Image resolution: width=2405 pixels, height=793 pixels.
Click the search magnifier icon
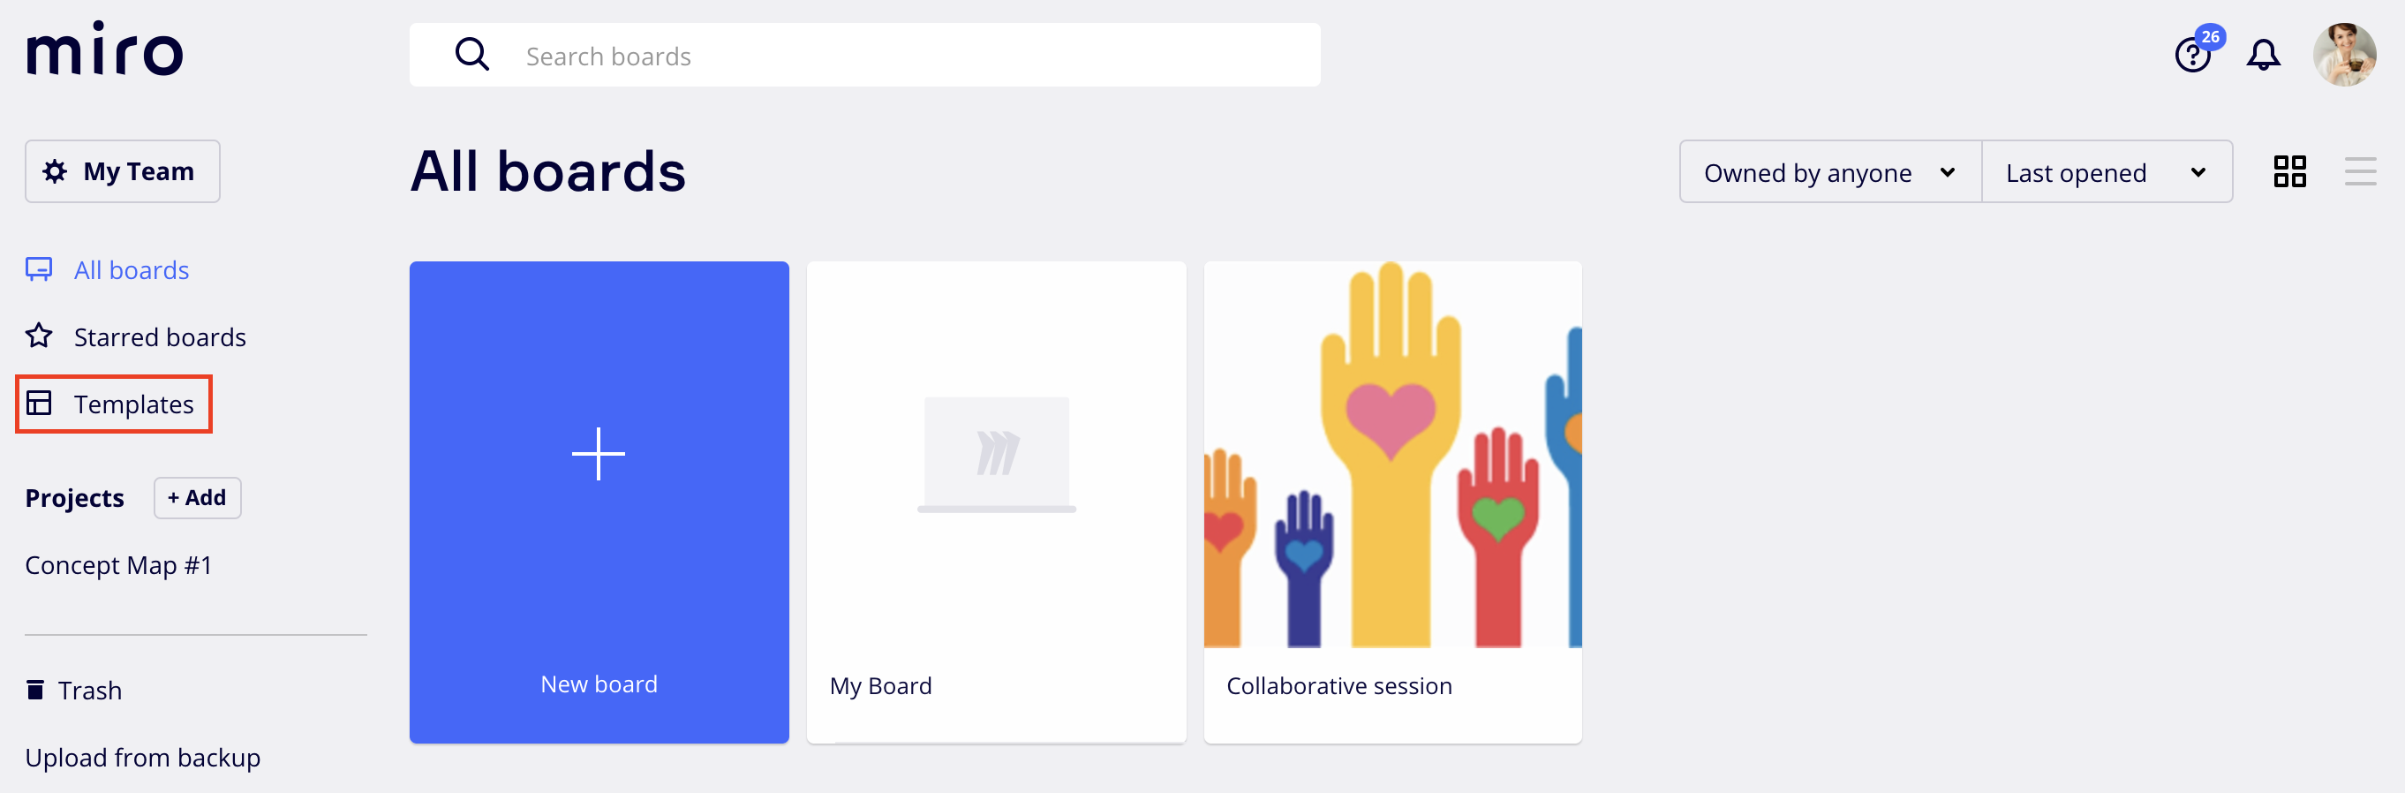(x=471, y=55)
